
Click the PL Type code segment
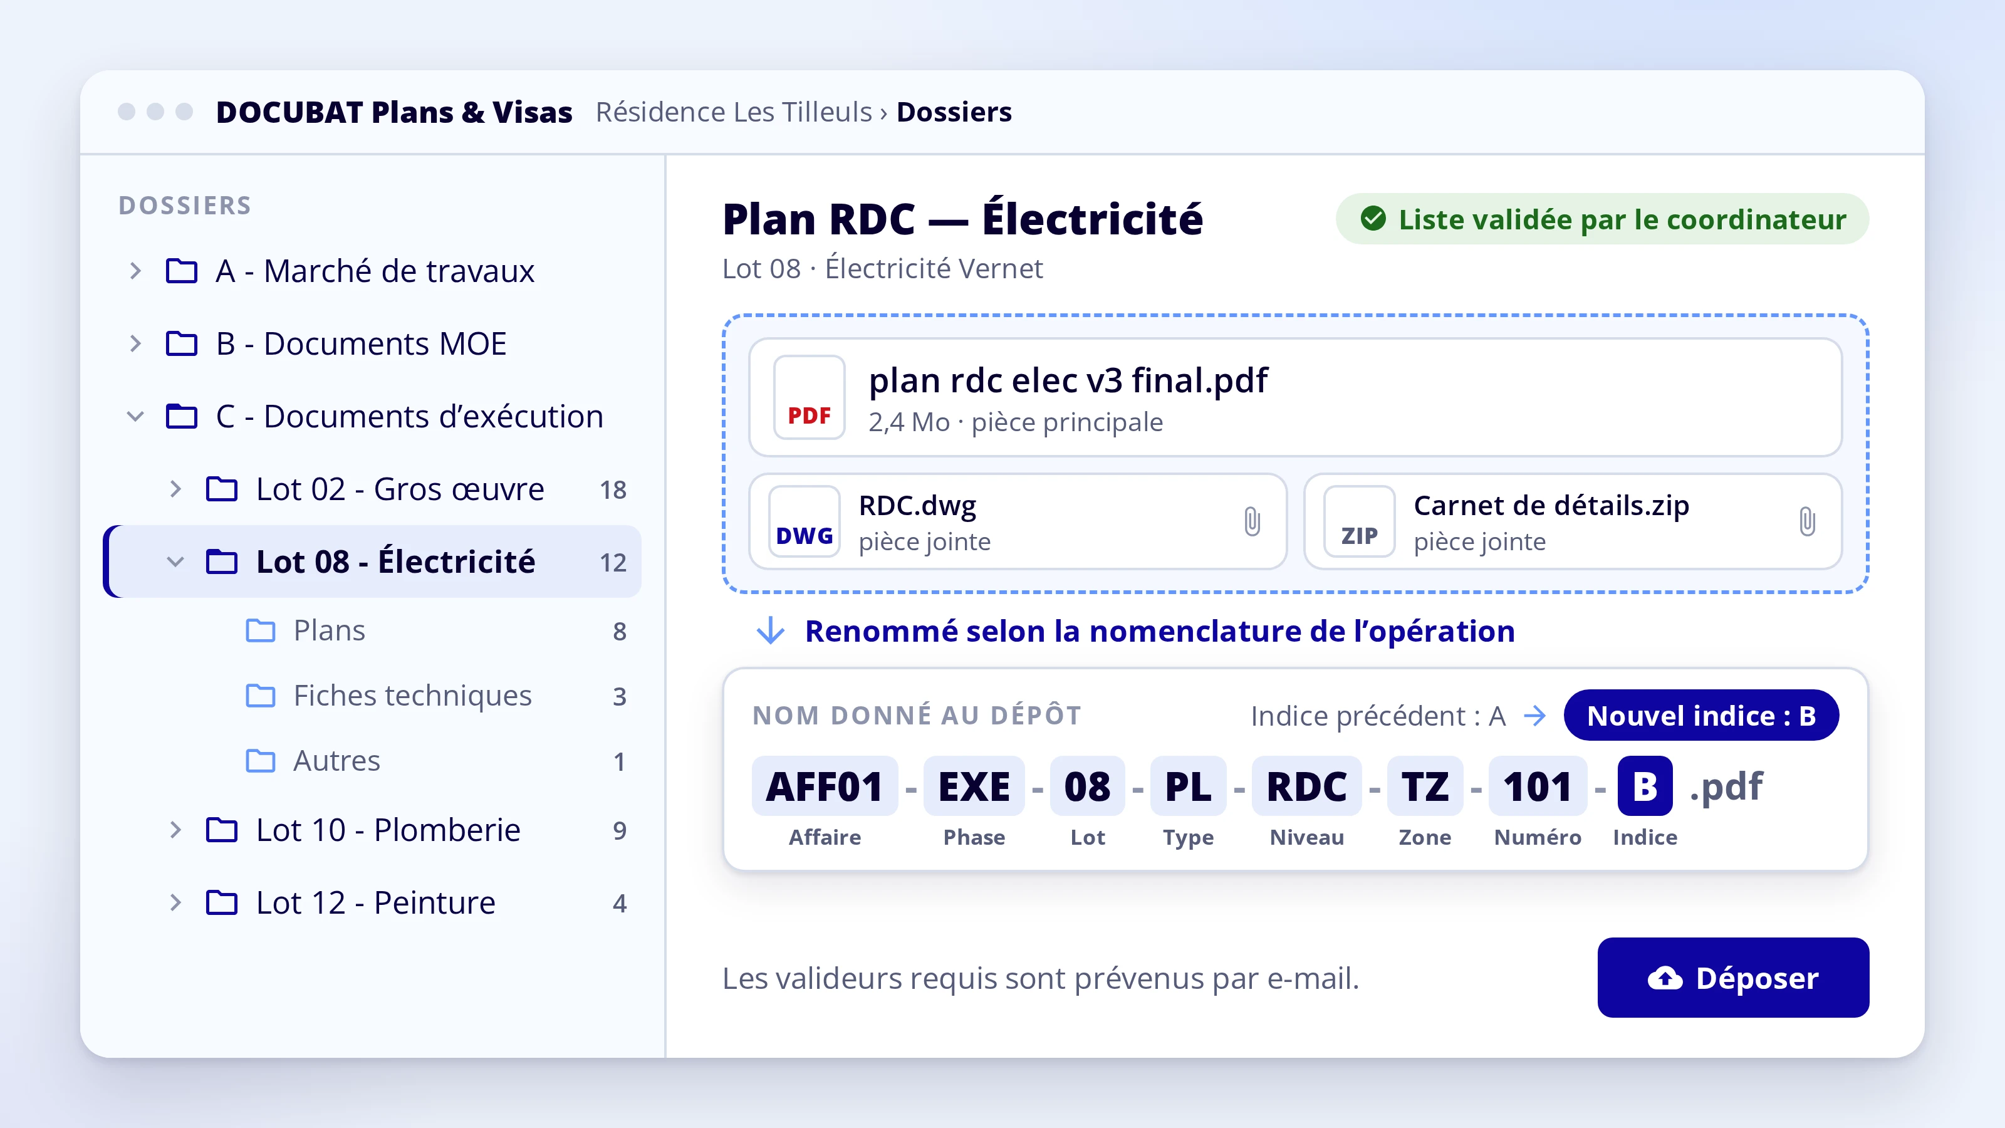(x=1188, y=785)
